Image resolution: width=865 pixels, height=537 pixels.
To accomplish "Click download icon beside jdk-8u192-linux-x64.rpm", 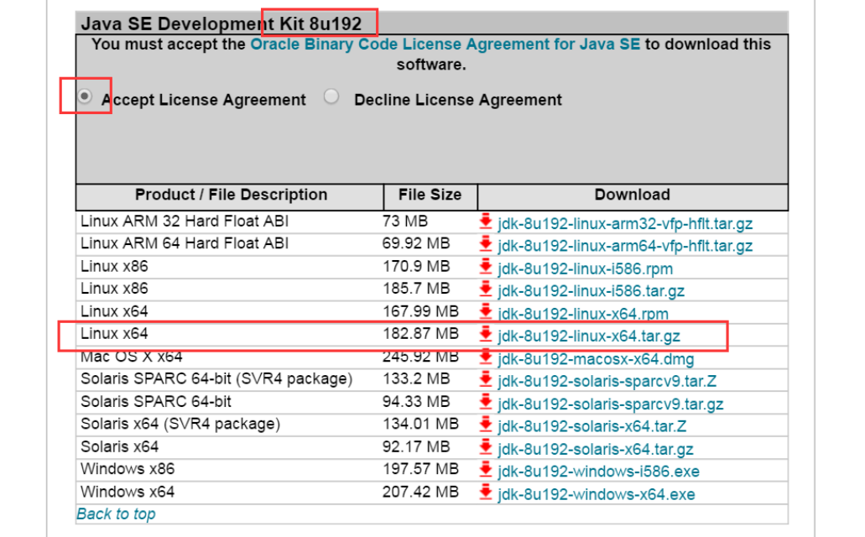I will [486, 311].
